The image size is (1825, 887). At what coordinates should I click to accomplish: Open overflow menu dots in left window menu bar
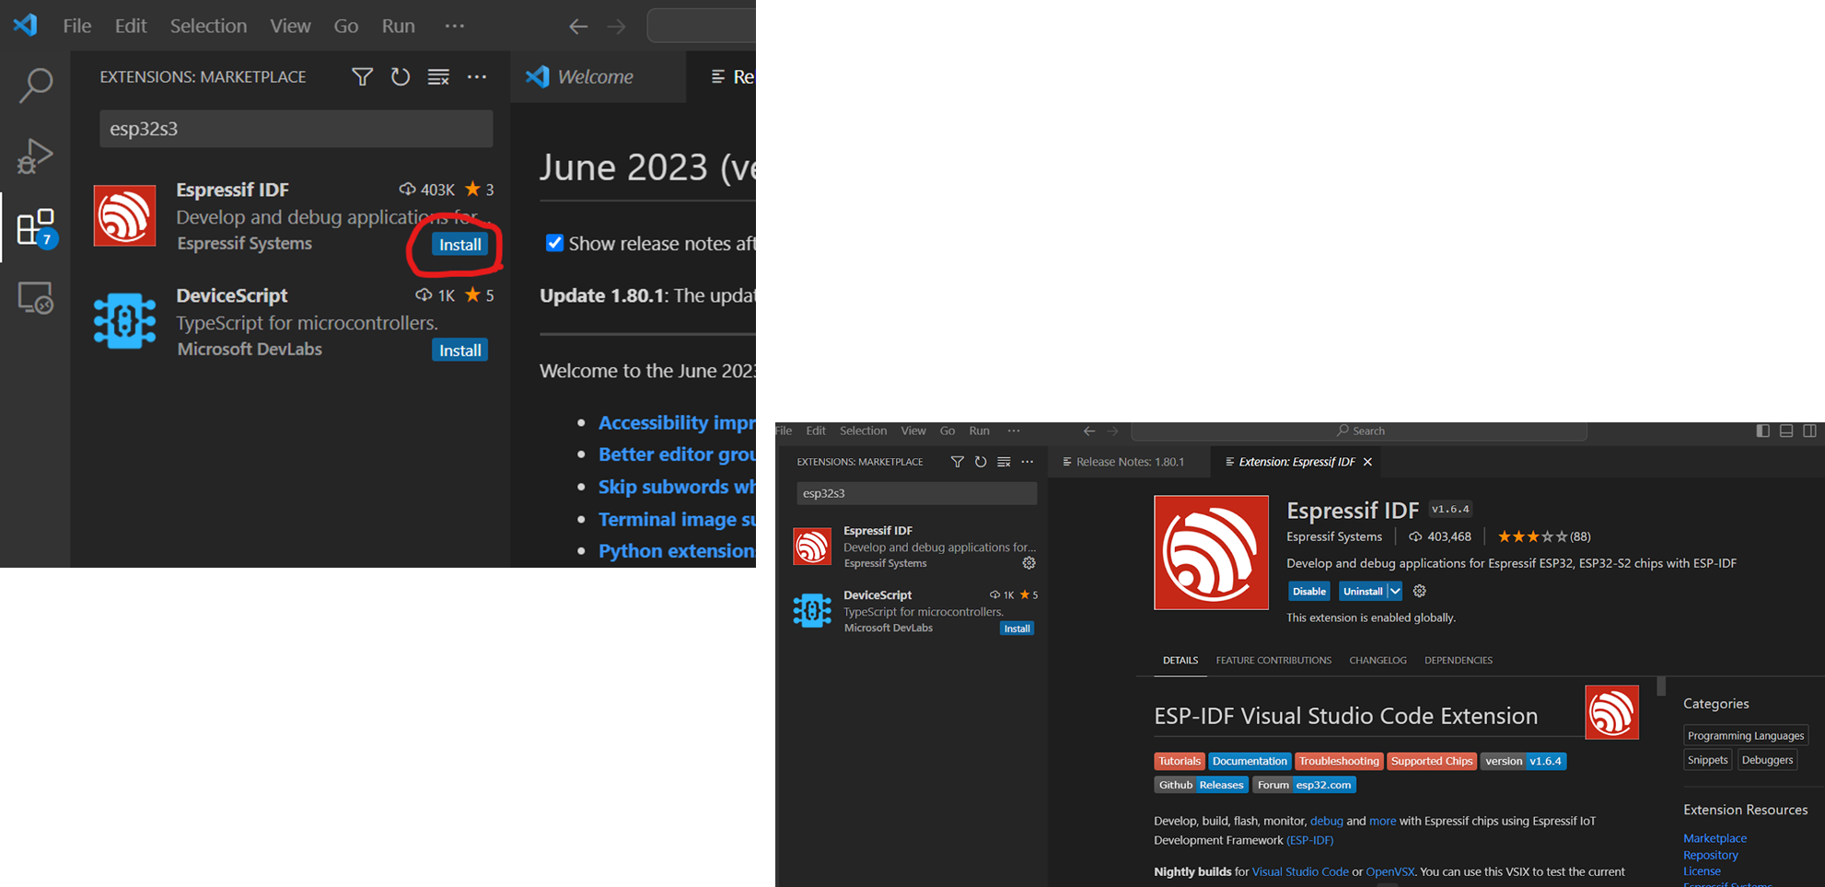point(455,26)
